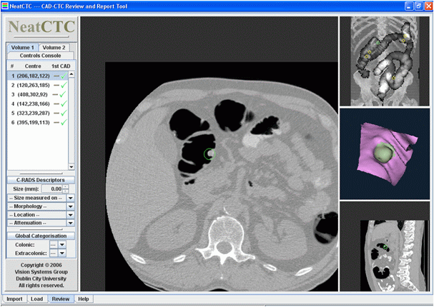Open the Help tab

pyautogui.click(x=84, y=299)
